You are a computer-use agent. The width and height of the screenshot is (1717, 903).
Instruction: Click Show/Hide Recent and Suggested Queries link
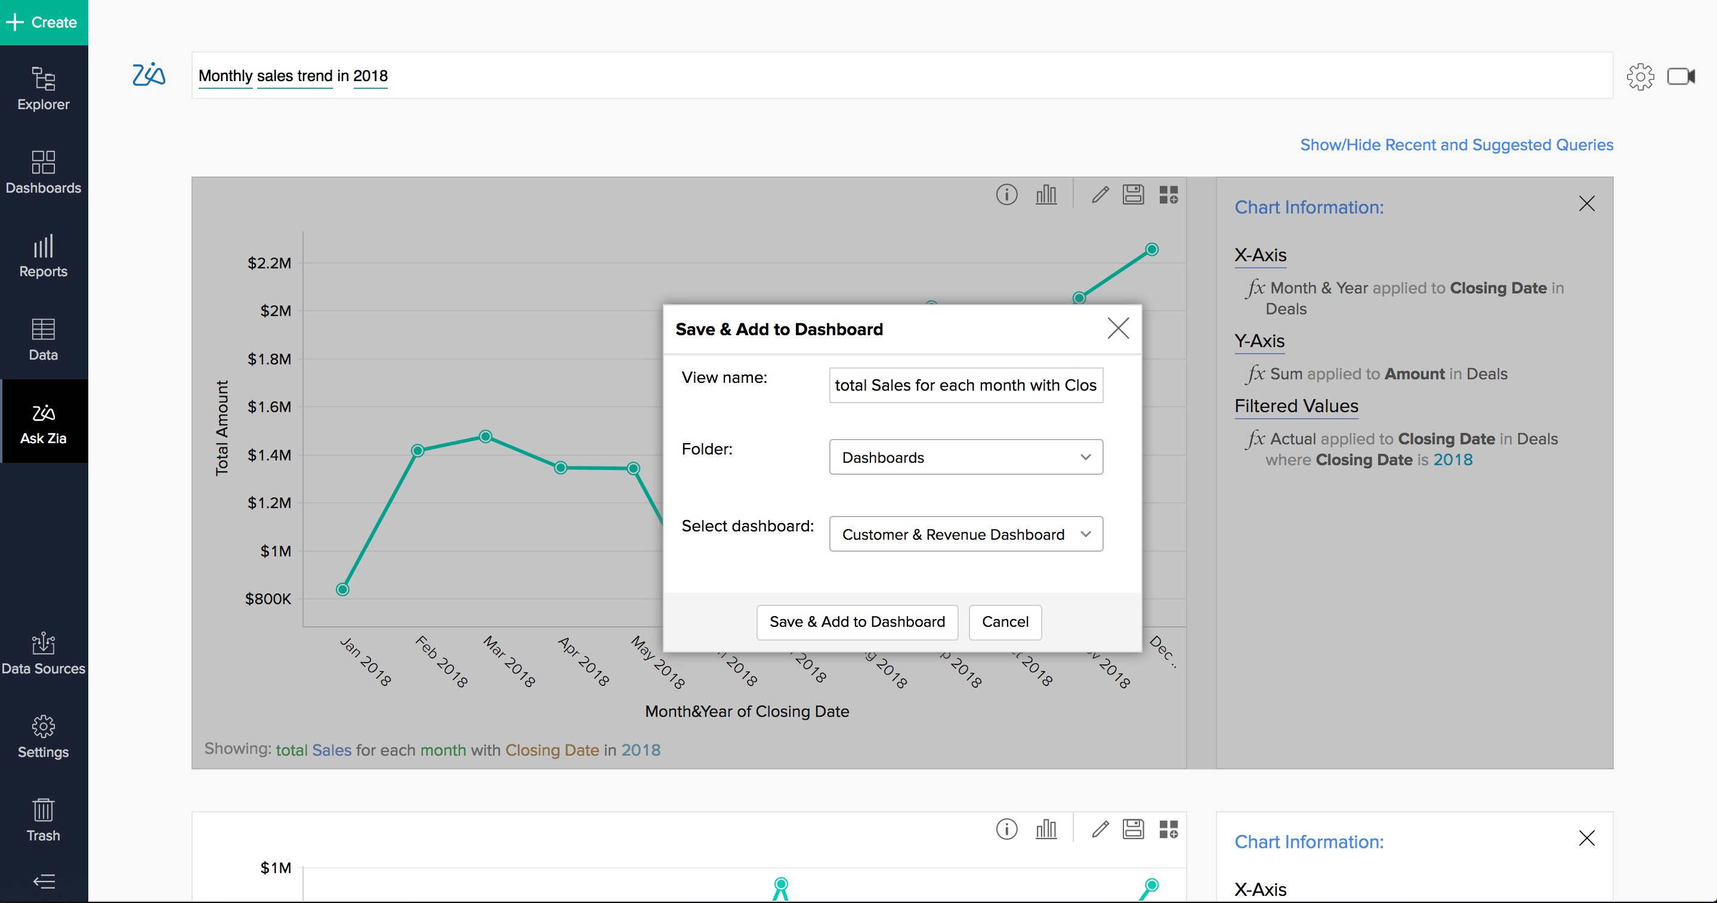click(1456, 144)
